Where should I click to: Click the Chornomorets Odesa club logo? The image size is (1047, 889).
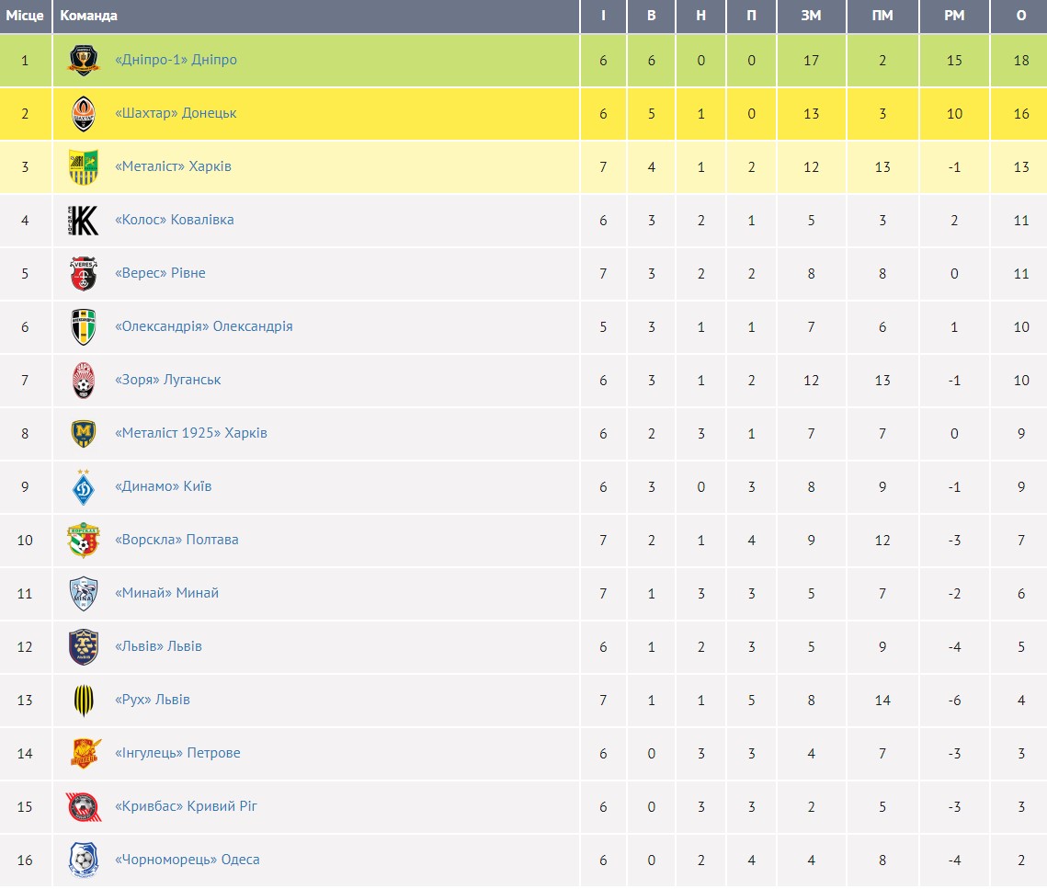coord(84,861)
